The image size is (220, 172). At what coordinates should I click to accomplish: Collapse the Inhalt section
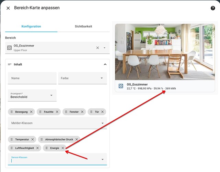105,64
